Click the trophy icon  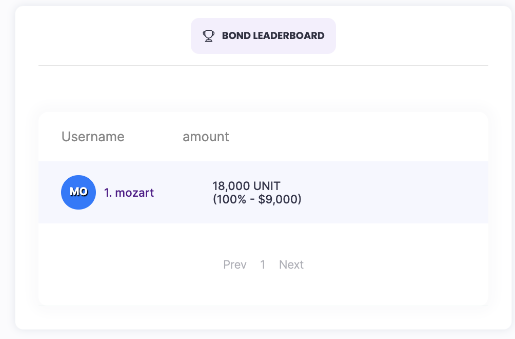pyautogui.click(x=208, y=36)
